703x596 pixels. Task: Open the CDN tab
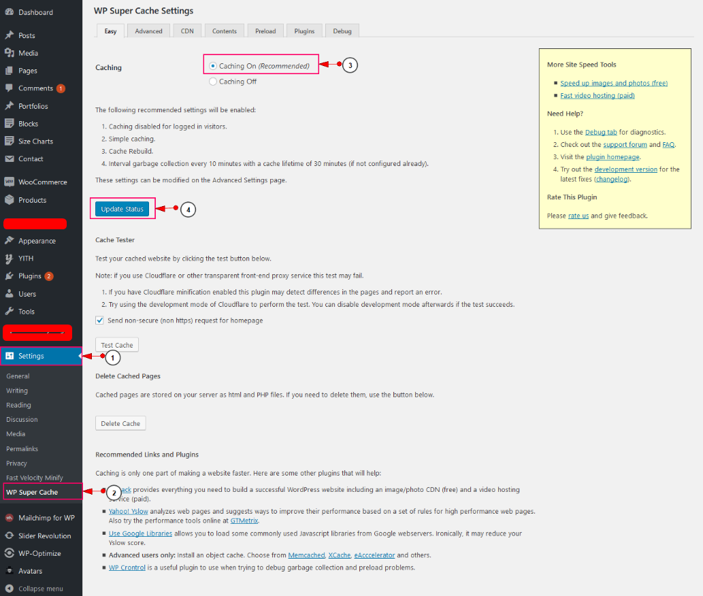coord(186,31)
